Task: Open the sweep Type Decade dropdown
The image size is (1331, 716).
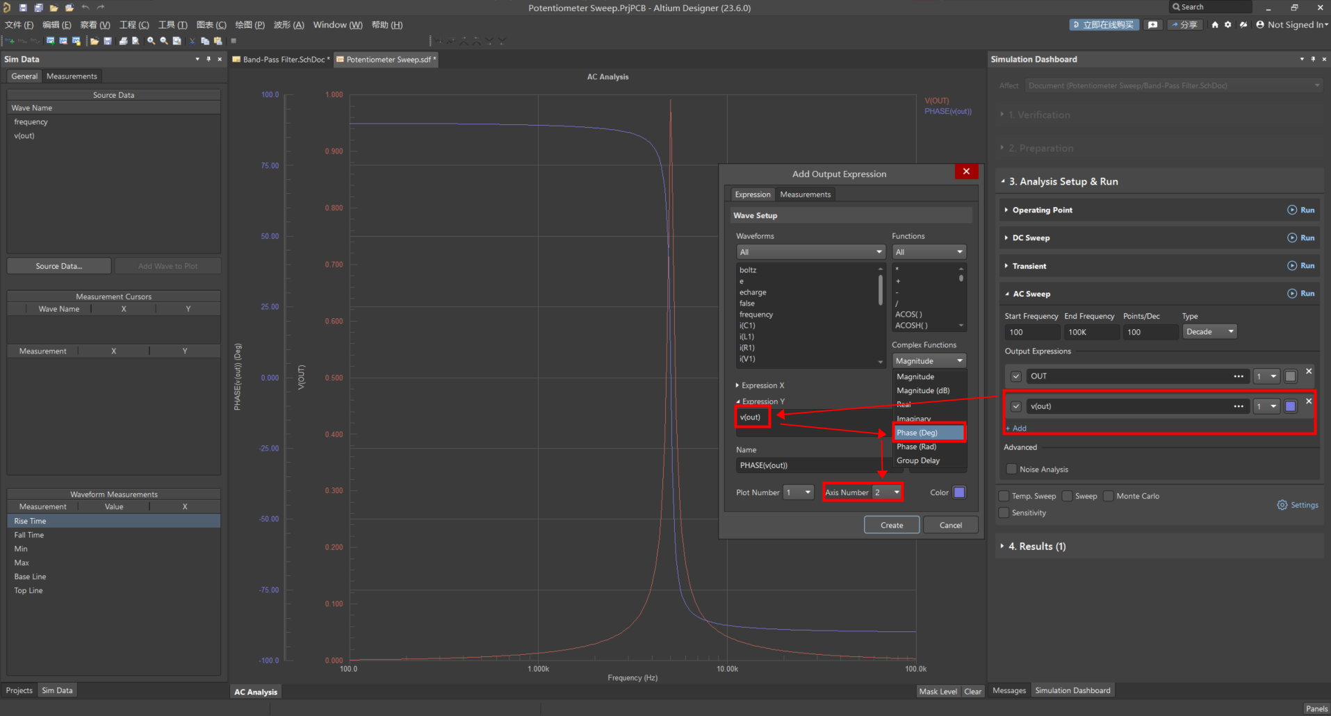Action: 1209,332
